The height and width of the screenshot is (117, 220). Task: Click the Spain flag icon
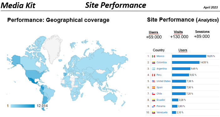click(153, 88)
